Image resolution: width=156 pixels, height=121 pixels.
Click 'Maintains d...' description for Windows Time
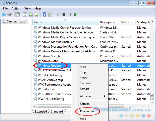(x=109, y=61)
